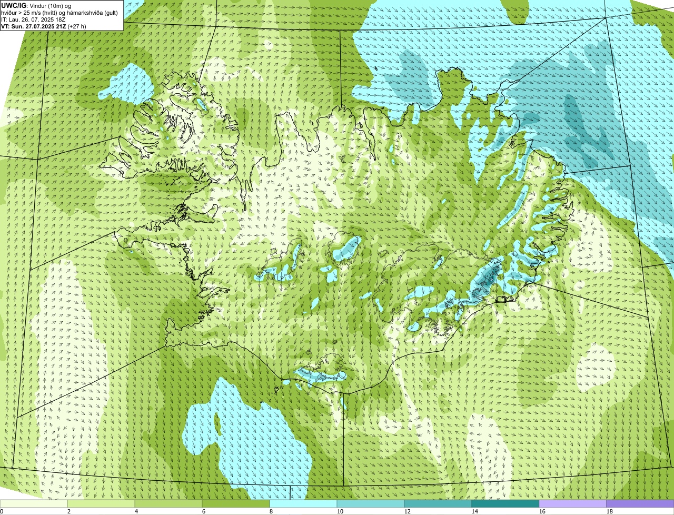Click the "4" color scale label
674x515 pixels.
tap(136, 511)
